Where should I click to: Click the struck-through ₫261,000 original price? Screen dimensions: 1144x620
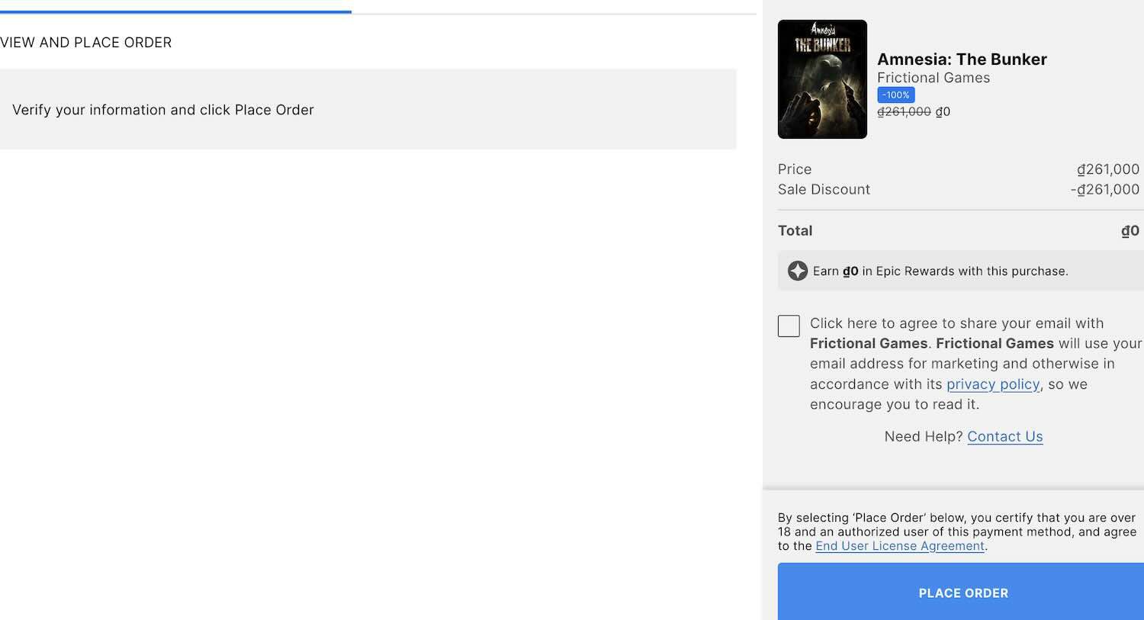coord(904,112)
